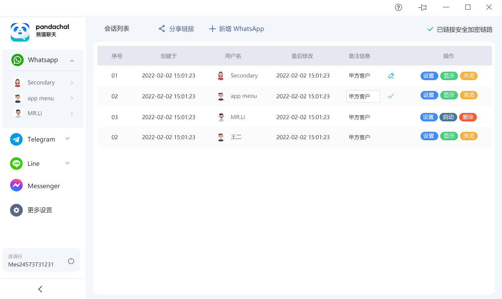This screenshot has width=502, height=299.
Task: Click 关闭 for the 王二 row
Action: (468, 136)
